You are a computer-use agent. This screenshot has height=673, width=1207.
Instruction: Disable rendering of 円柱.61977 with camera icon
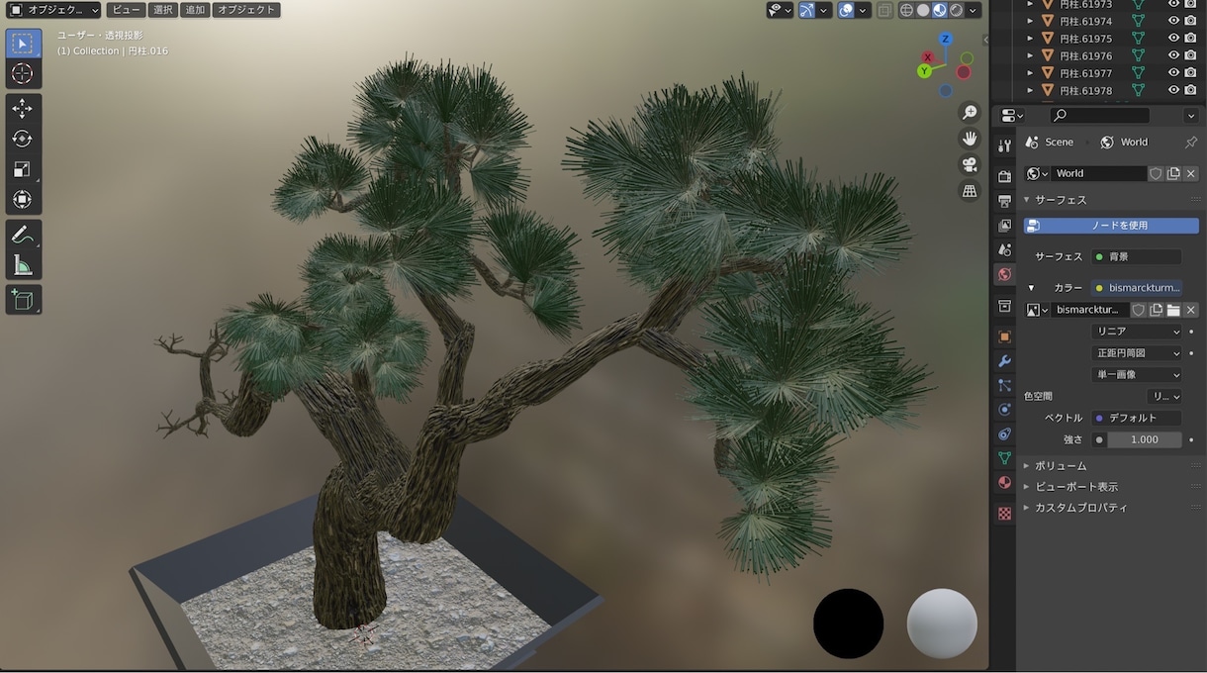[x=1190, y=73]
